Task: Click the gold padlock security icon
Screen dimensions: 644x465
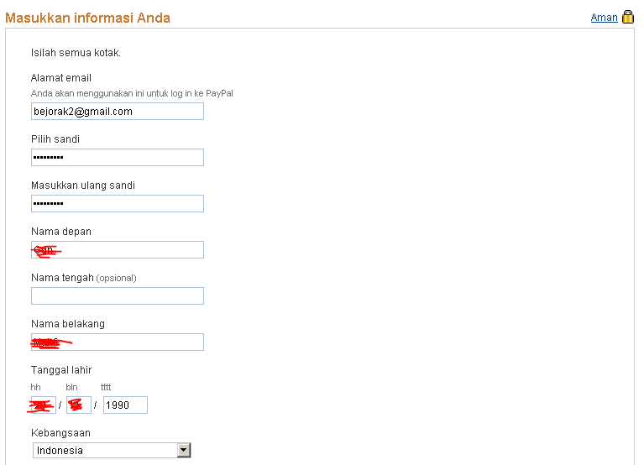Action: [x=627, y=17]
